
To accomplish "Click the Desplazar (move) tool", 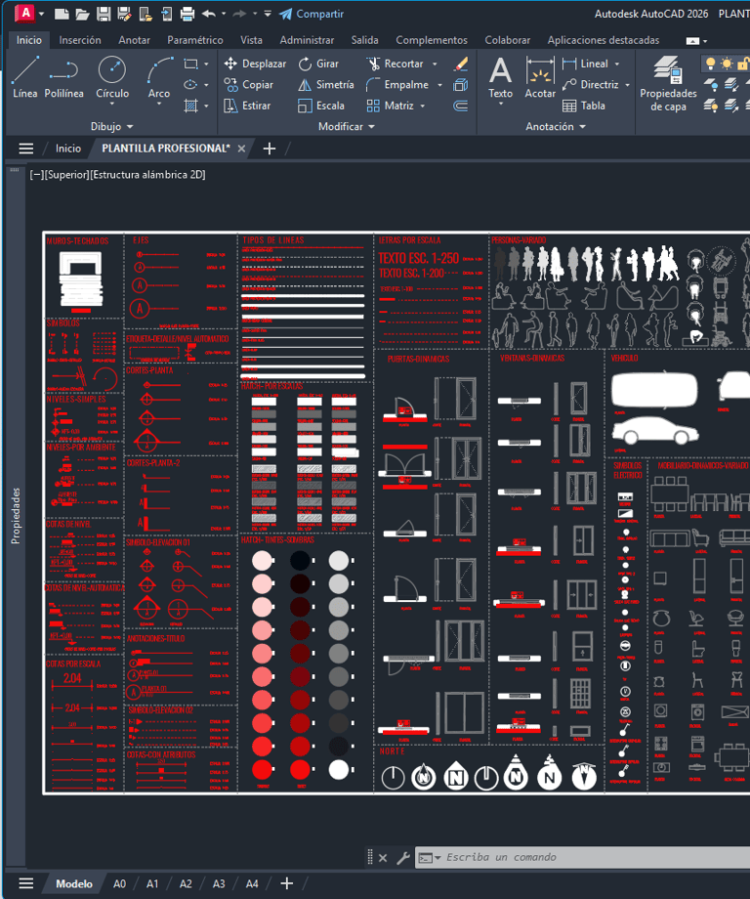I will [255, 64].
